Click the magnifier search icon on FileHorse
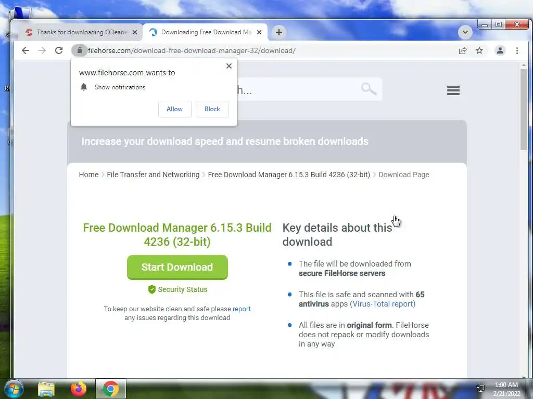 pos(369,89)
